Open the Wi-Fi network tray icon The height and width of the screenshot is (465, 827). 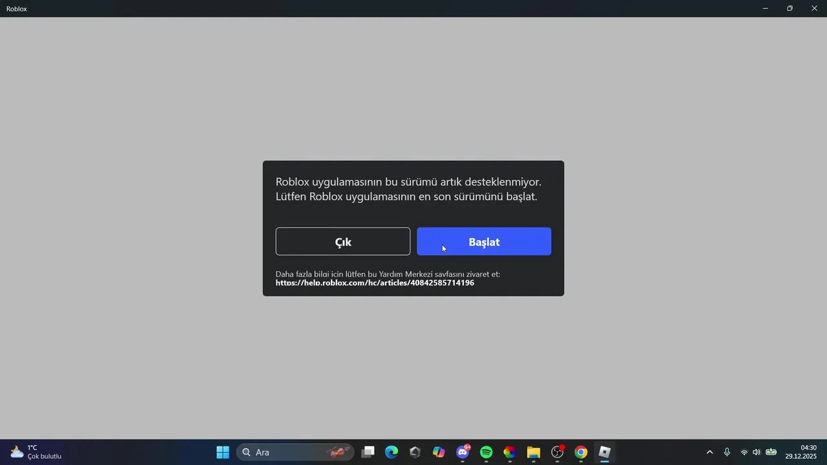744,452
